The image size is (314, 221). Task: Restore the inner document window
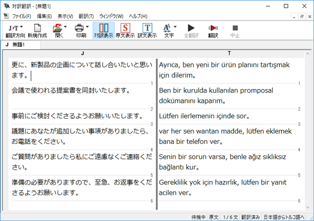click(x=302, y=17)
